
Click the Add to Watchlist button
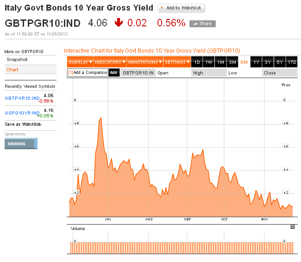tap(182, 8)
